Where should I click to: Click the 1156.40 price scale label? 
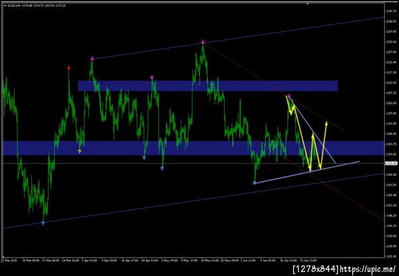coord(391,195)
